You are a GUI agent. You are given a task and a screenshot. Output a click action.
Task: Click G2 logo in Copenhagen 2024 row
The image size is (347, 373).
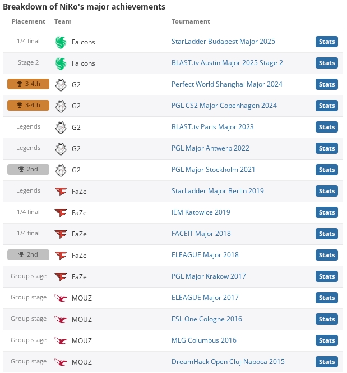(61, 106)
